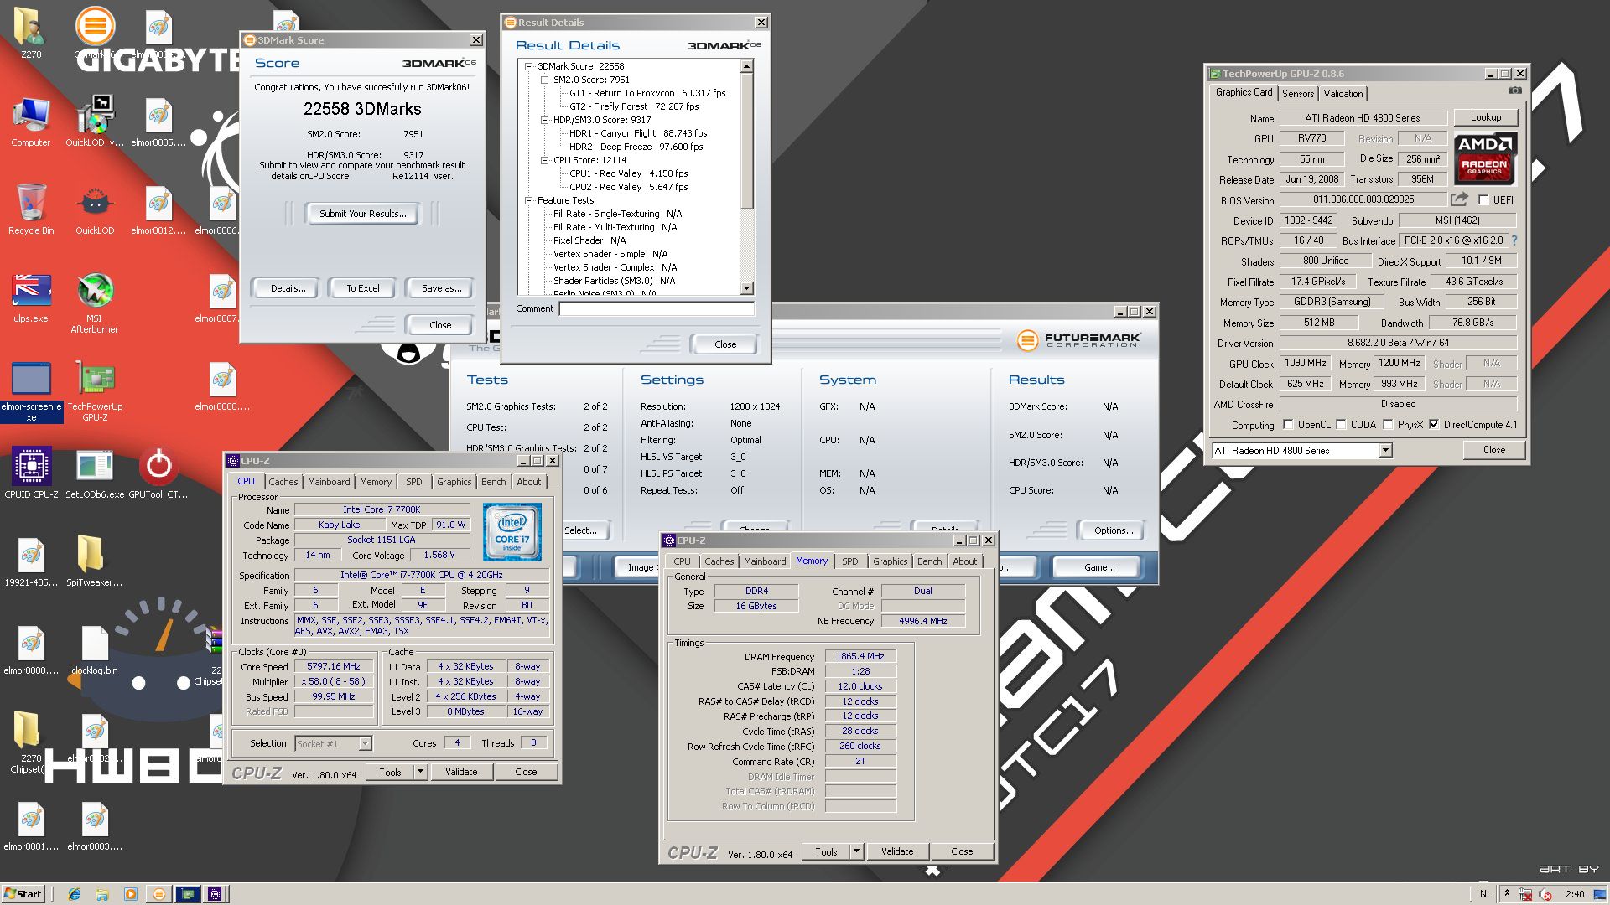Click the Comment input field
This screenshot has width=1610, height=905.
(657, 308)
